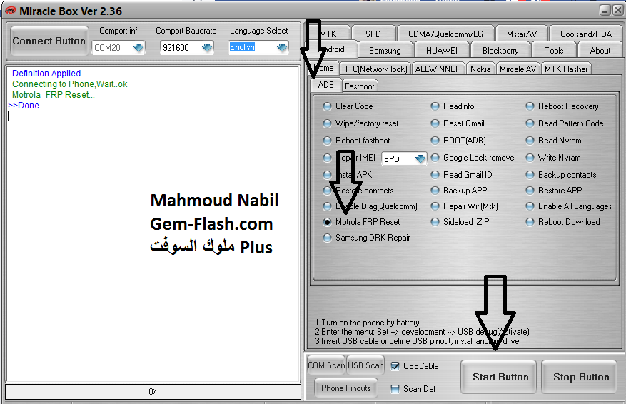Open the Mstar/W tab

pyautogui.click(x=522, y=34)
